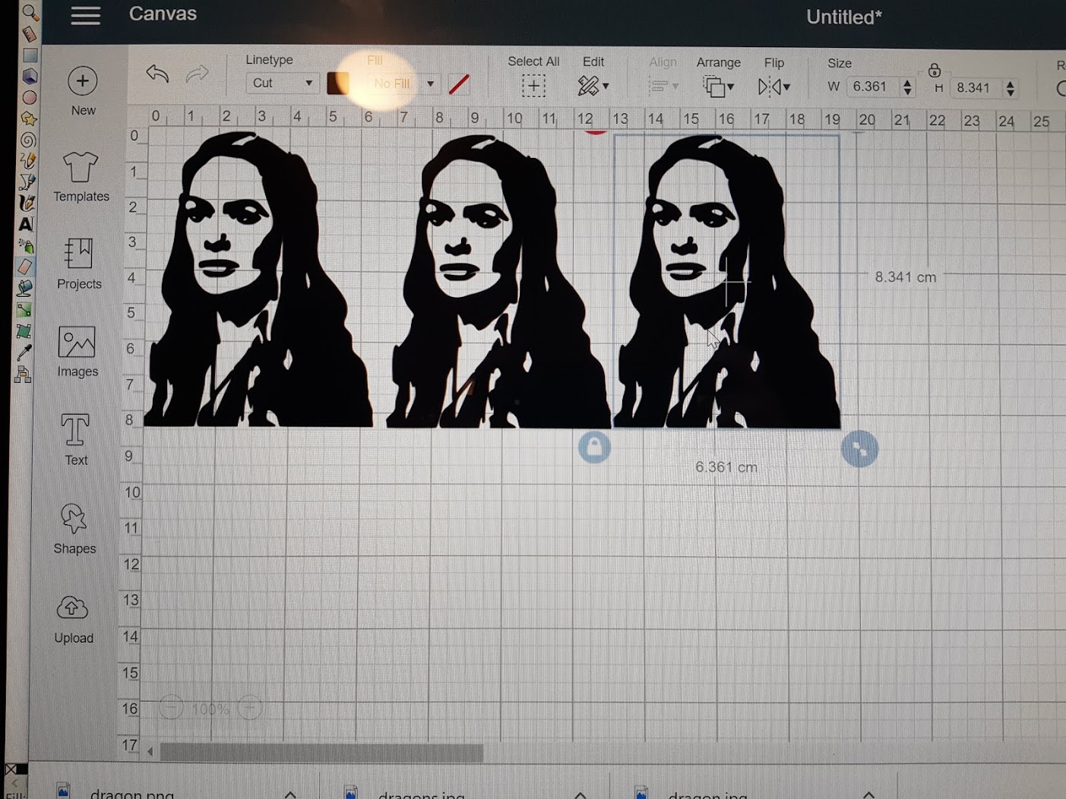This screenshot has height=799, width=1066.
Task: Select the Rectangle tool in Inkscape toolbox
Action: click(30, 55)
